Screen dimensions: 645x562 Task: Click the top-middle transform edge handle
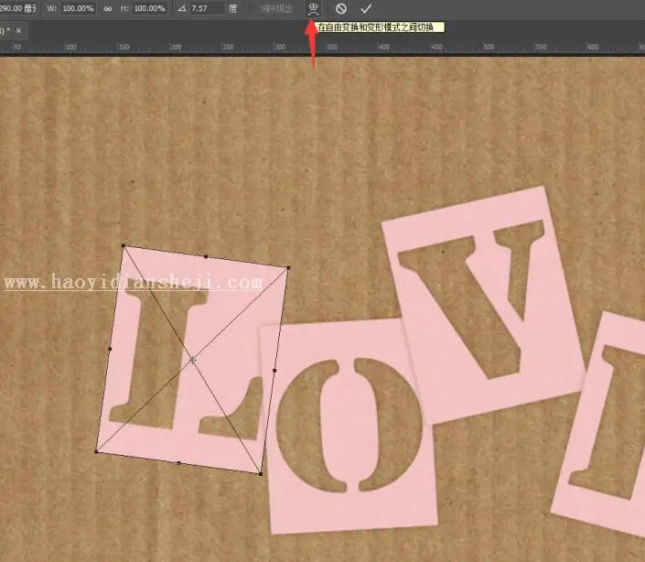pos(206,256)
